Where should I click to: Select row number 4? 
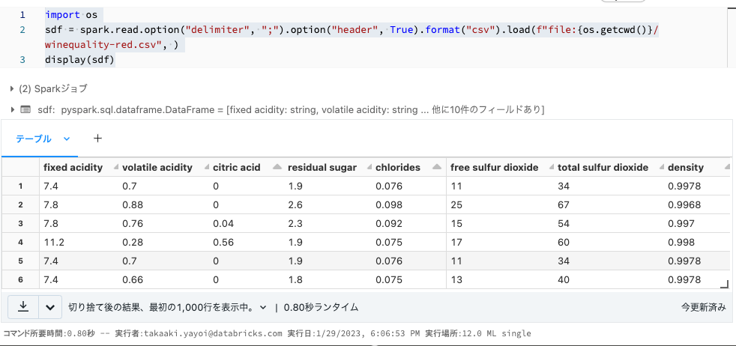pyautogui.click(x=20, y=243)
